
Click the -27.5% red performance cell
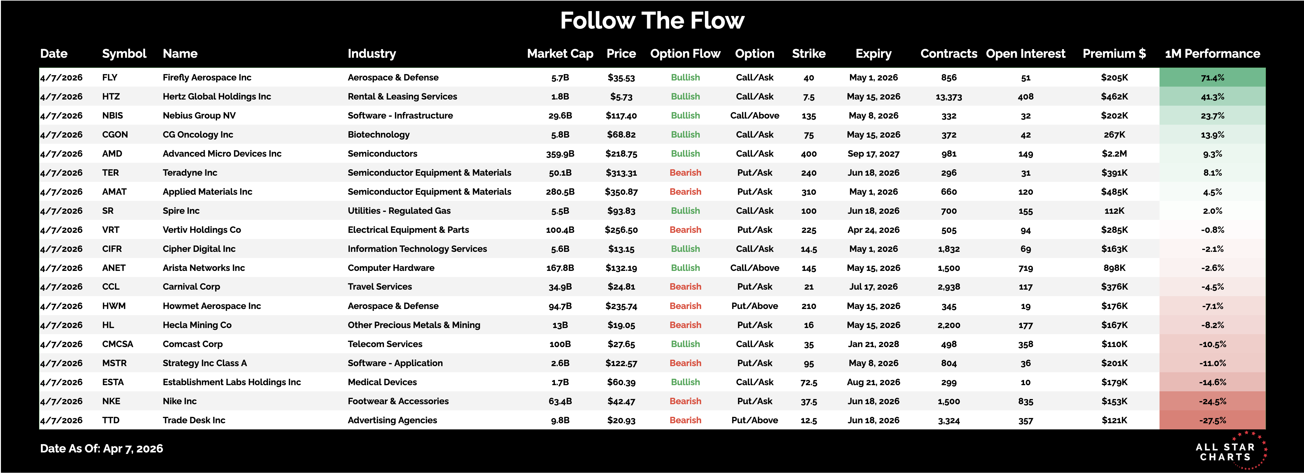1212,420
